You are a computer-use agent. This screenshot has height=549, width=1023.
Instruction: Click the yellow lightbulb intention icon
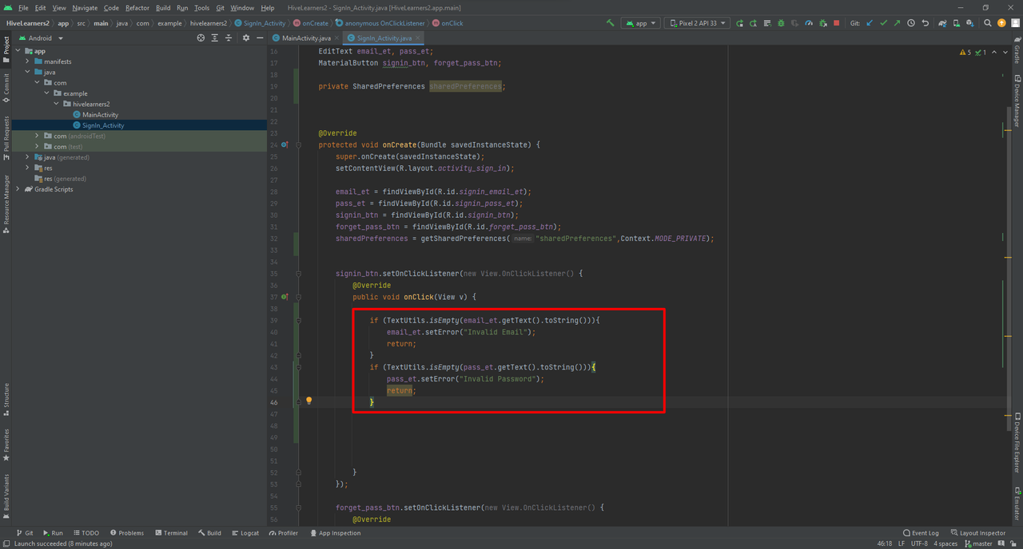click(308, 401)
